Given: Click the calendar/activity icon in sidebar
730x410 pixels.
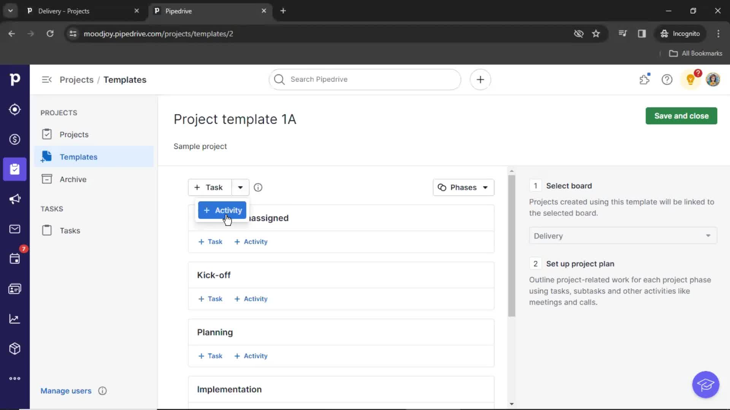Looking at the screenshot, I should 14,258.
